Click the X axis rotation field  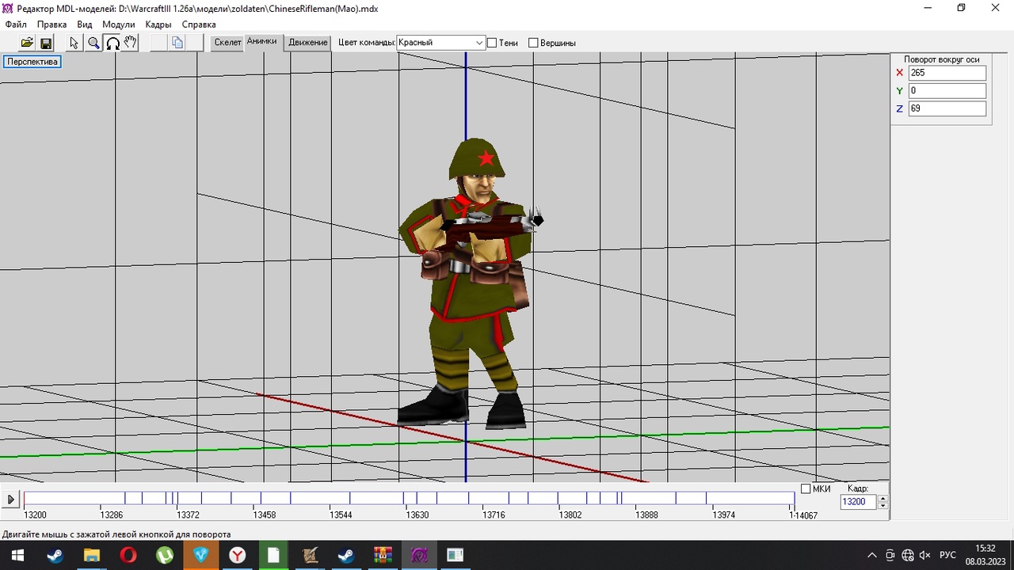click(947, 73)
